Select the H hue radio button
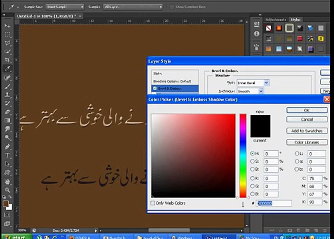Screen dimensions: 334x239 [x=252, y=153]
